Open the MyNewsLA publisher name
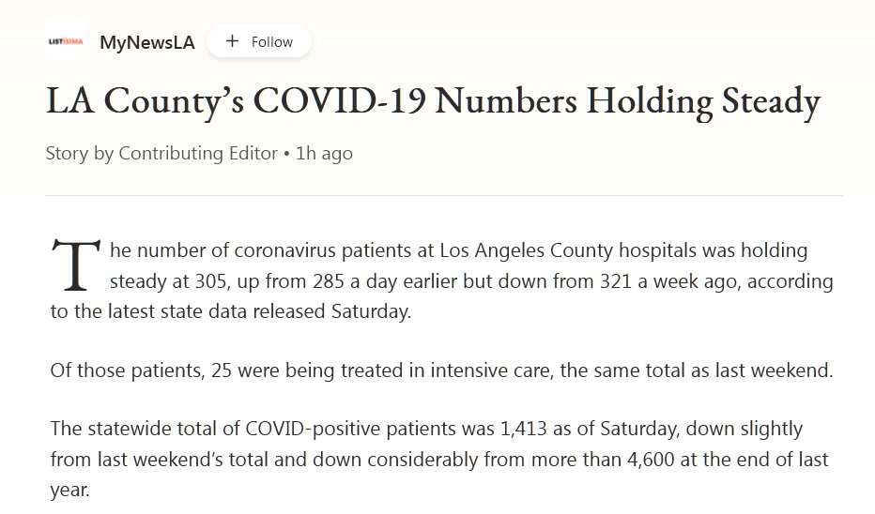875x514 pixels. [147, 42]
